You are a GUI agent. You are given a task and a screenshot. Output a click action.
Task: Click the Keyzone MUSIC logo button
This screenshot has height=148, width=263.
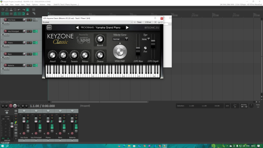point(49,27)
